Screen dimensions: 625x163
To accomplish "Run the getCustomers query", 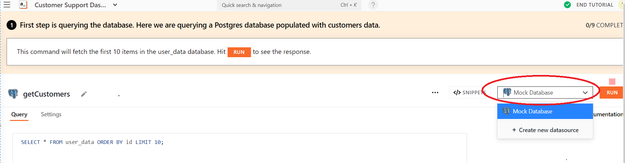I will click(x=612, y=93).
